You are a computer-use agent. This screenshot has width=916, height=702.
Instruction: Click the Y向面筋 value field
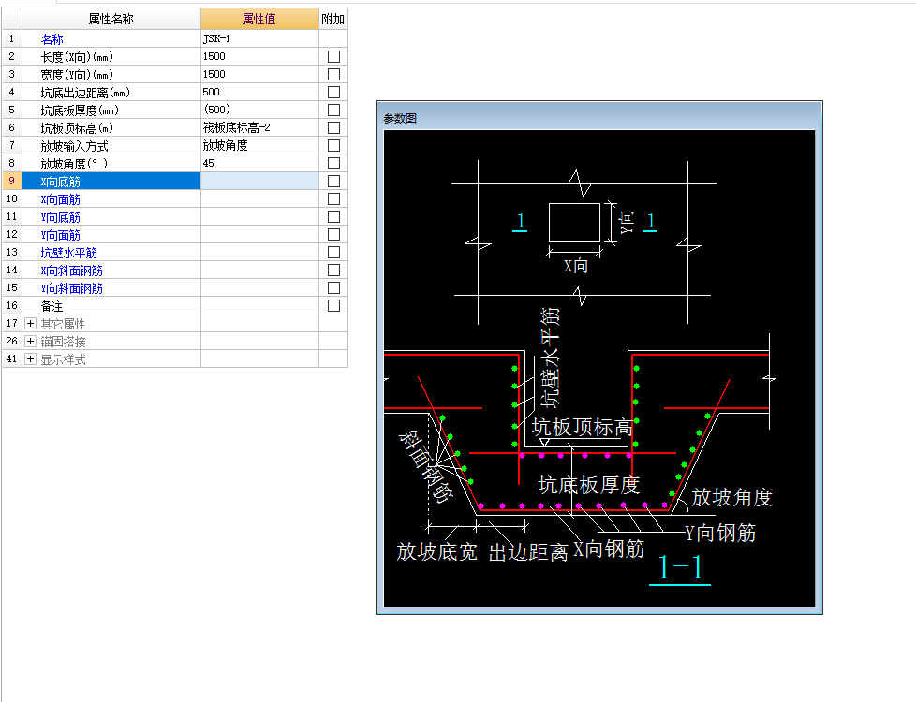pyautogui.click(x=259, y=234)
